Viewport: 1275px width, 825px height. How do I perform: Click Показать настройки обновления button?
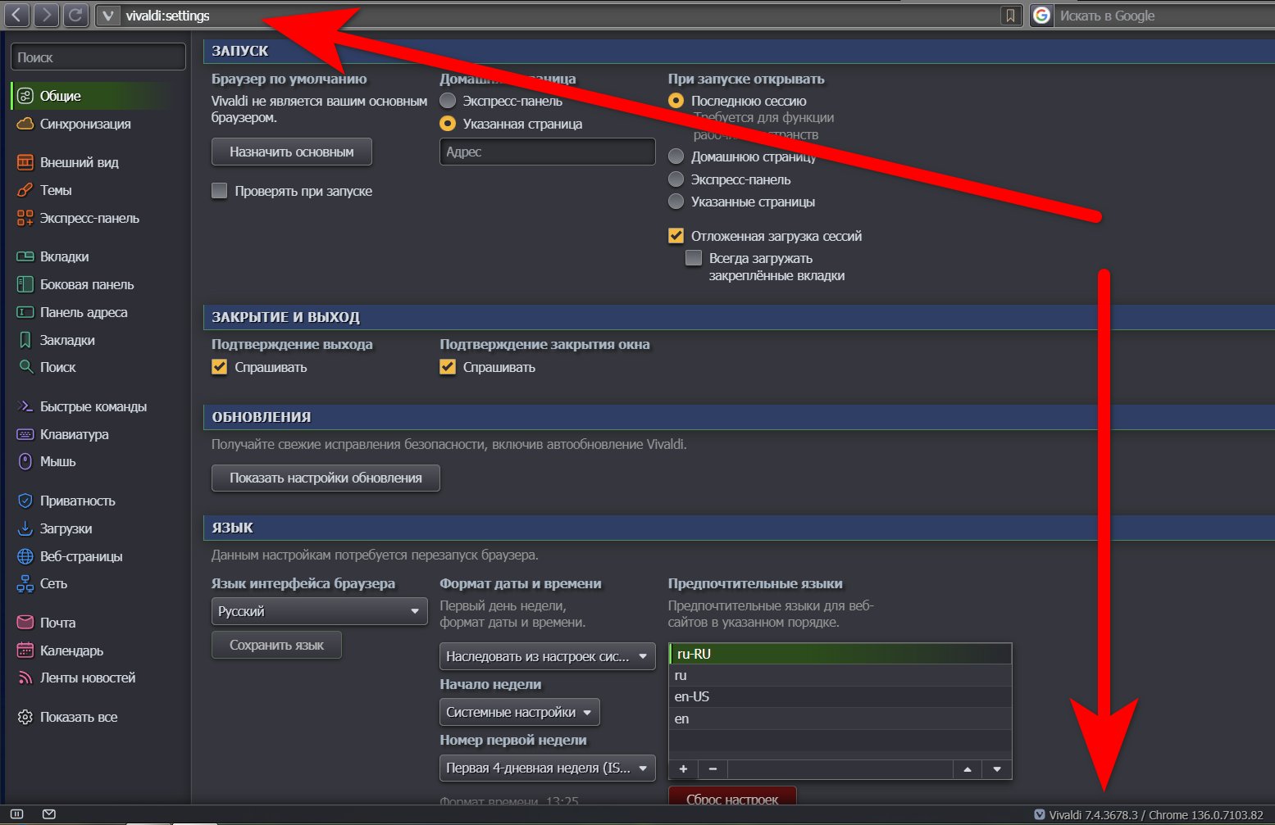(326, 478)
